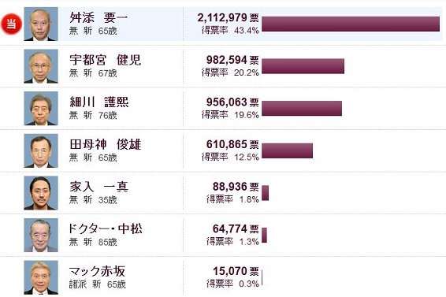The width and height of the screenshot is (446, 297).
Task: Click the 家入 一真 candidate name
Action: point(99,187)
